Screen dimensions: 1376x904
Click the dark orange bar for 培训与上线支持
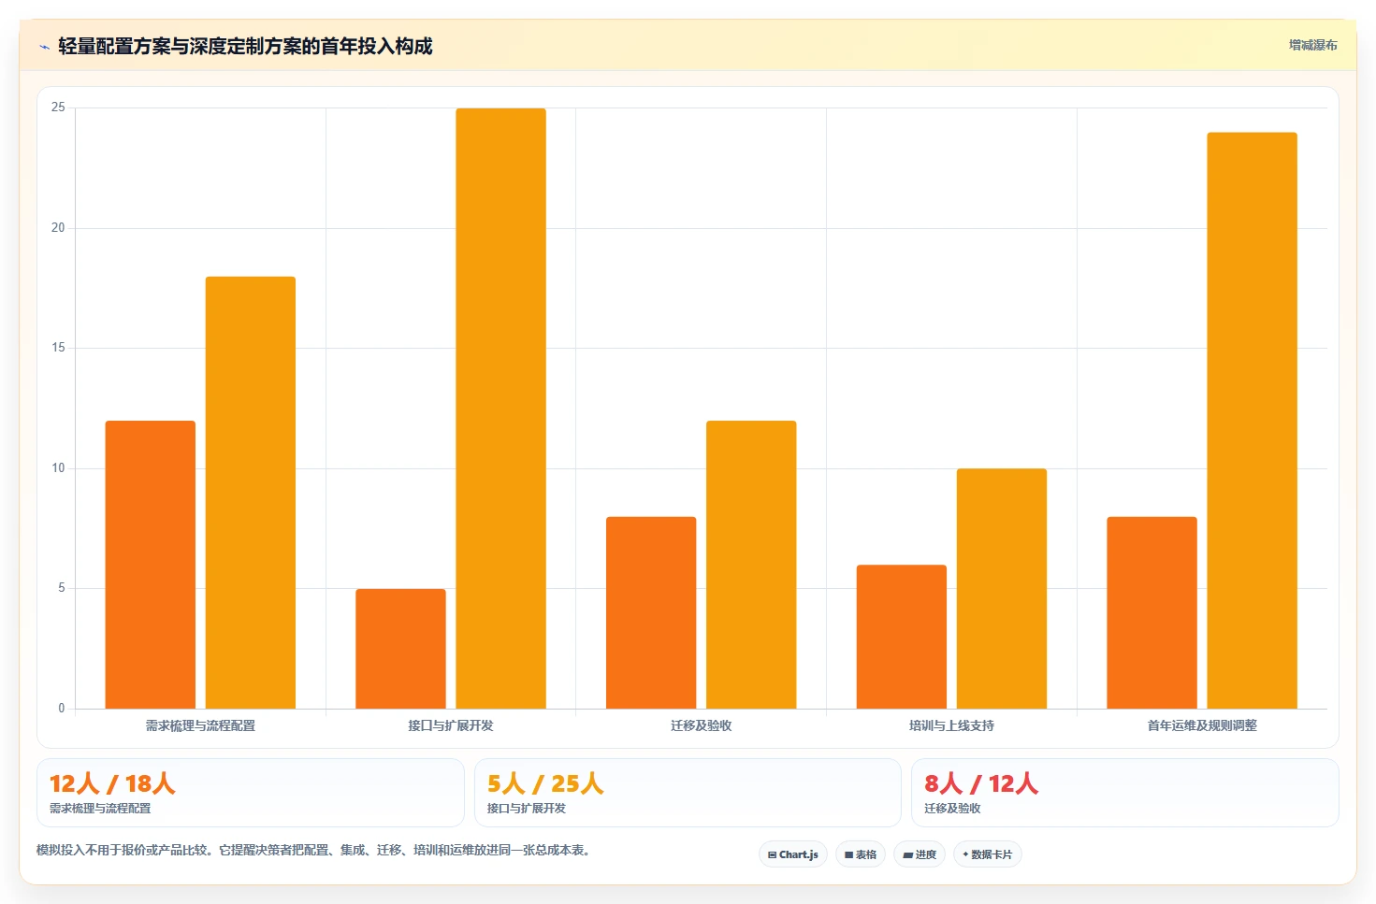[902, 637]
